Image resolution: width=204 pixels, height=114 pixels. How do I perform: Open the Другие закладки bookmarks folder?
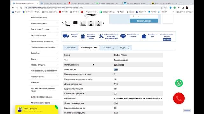(x=184, y=12)
